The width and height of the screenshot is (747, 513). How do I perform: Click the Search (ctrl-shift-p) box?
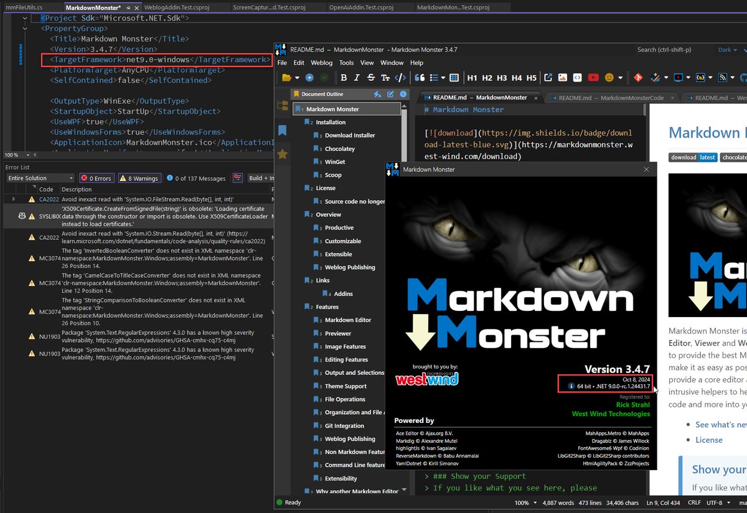pyautogui.click(x=672, y=50)
